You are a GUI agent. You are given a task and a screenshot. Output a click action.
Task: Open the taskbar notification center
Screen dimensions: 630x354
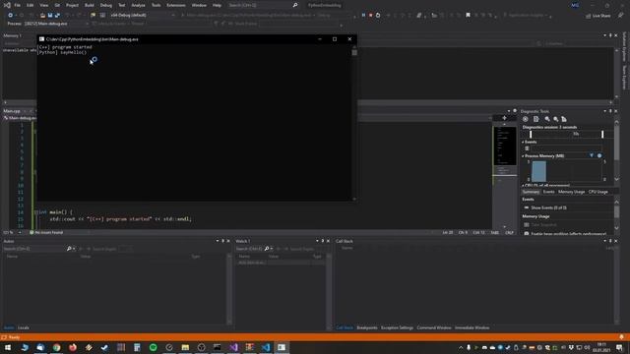619,347
